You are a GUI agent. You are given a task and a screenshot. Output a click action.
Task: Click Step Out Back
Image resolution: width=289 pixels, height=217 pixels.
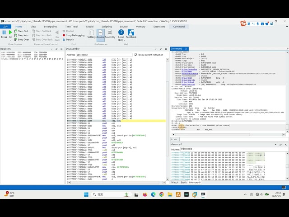(x=42, y=31)
